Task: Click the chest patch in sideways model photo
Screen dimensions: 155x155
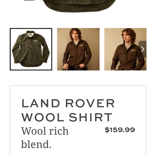Action: click(x=133, y=50)
